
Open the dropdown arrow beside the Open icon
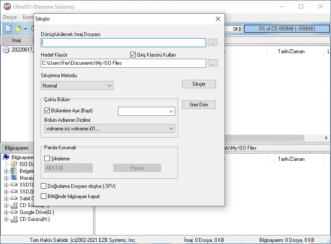(x=25, y=29)
